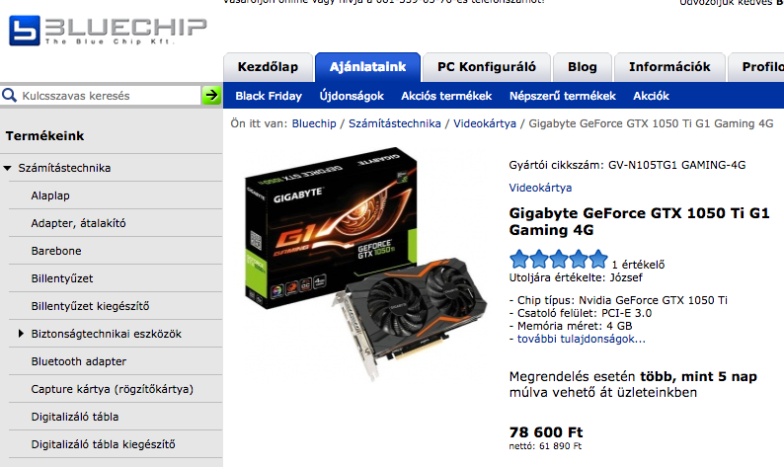Open Bluetooth adapter category
This screenshot has width=784, height=467.
click(79, 361)
